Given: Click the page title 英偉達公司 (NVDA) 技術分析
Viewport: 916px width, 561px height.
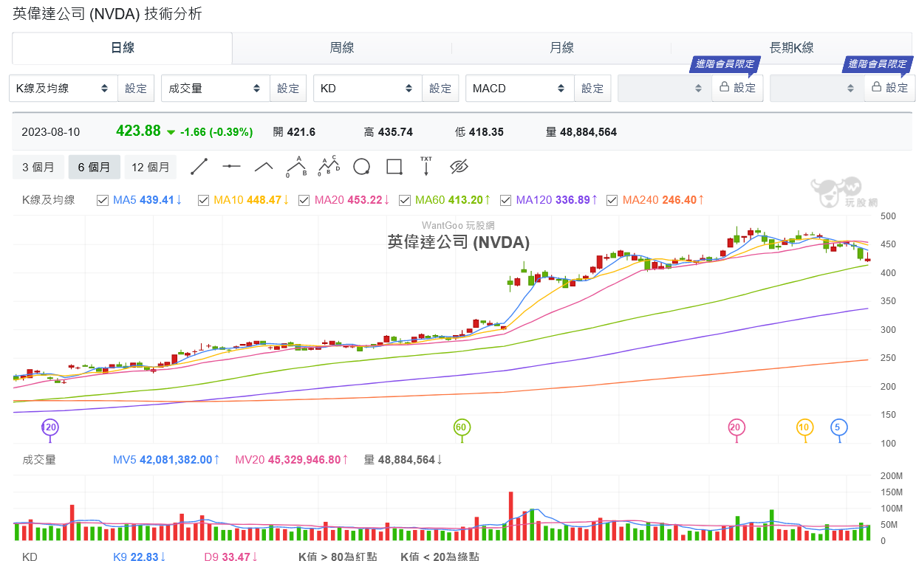Looking at the screenshot, I should (107, 13).
